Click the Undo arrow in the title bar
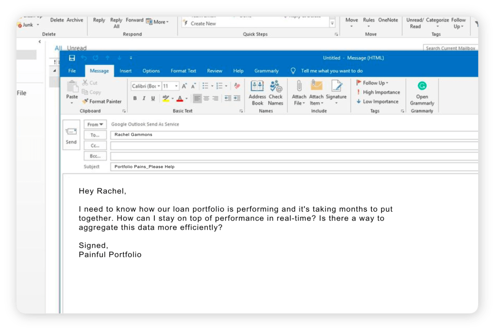Image resolution: width=497 pixels, height=332 pixels. (83, 58)
